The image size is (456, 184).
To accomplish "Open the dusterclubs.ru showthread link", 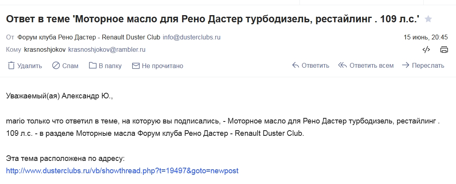I will tap(122, 170).
